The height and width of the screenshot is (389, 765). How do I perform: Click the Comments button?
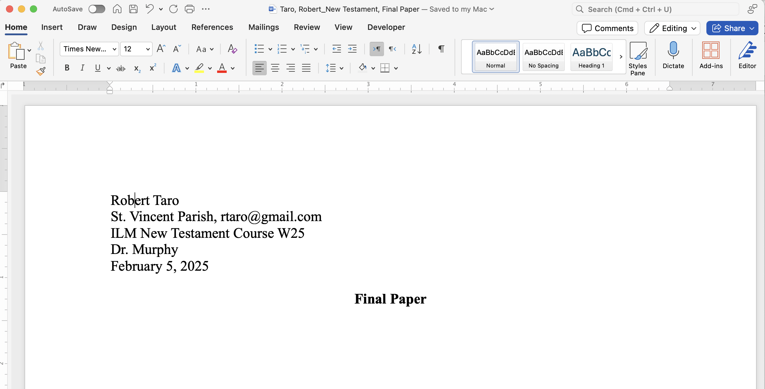coord(607,28)
